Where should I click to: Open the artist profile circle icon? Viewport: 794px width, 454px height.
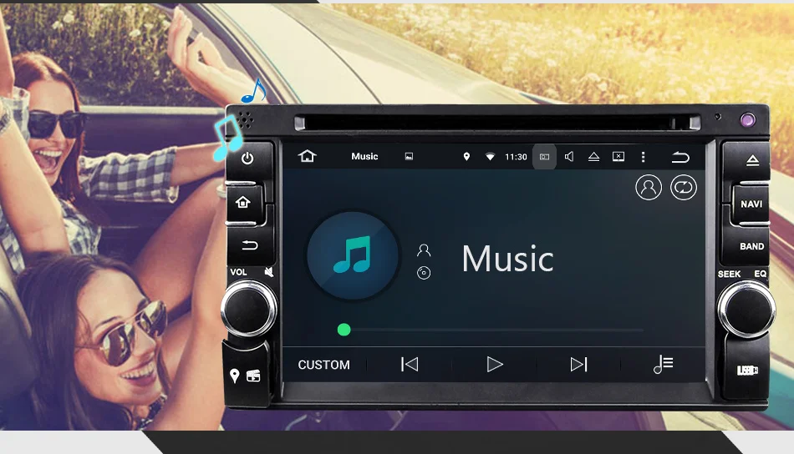point(649,188)
